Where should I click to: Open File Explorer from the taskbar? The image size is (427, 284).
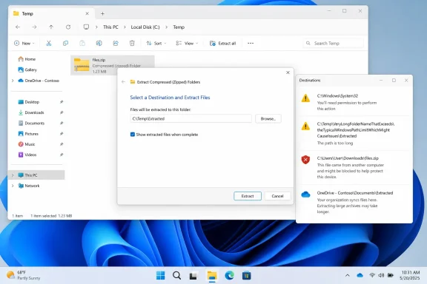point(212,276)
